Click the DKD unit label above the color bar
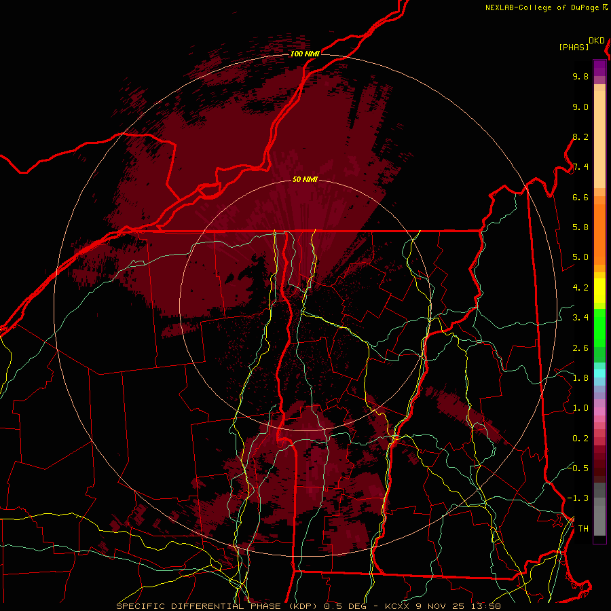The width and height of the screenshot is (611, 611). pos(596,41)
